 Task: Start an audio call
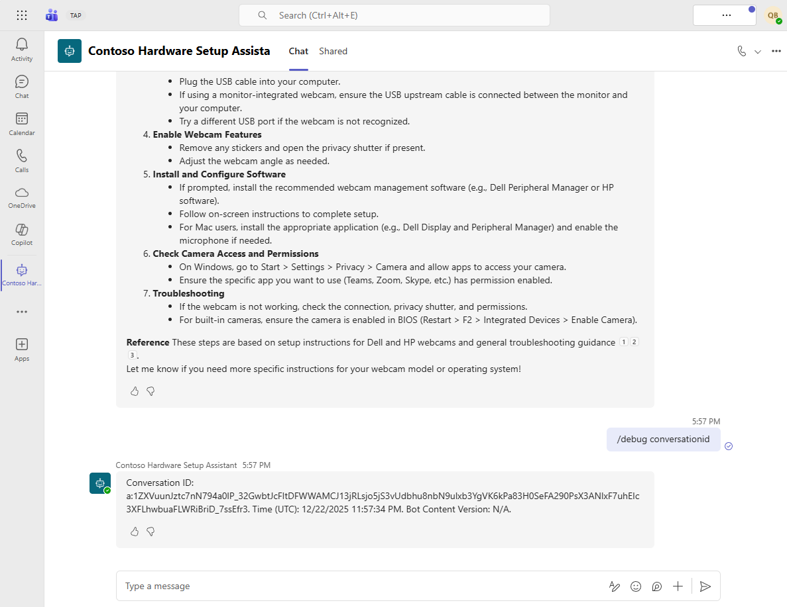741,51
